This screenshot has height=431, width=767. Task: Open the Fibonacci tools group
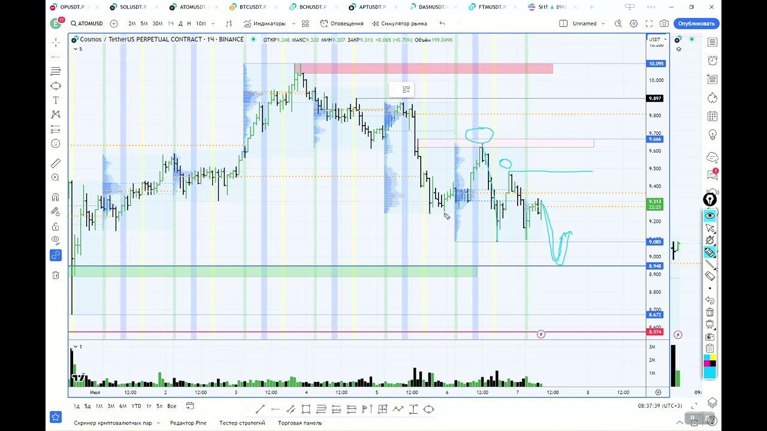(x=56, y=71)
